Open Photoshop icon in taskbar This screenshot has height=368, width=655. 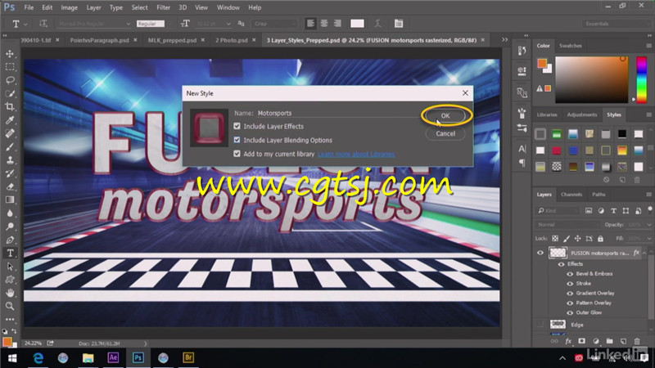pos(138,357)
